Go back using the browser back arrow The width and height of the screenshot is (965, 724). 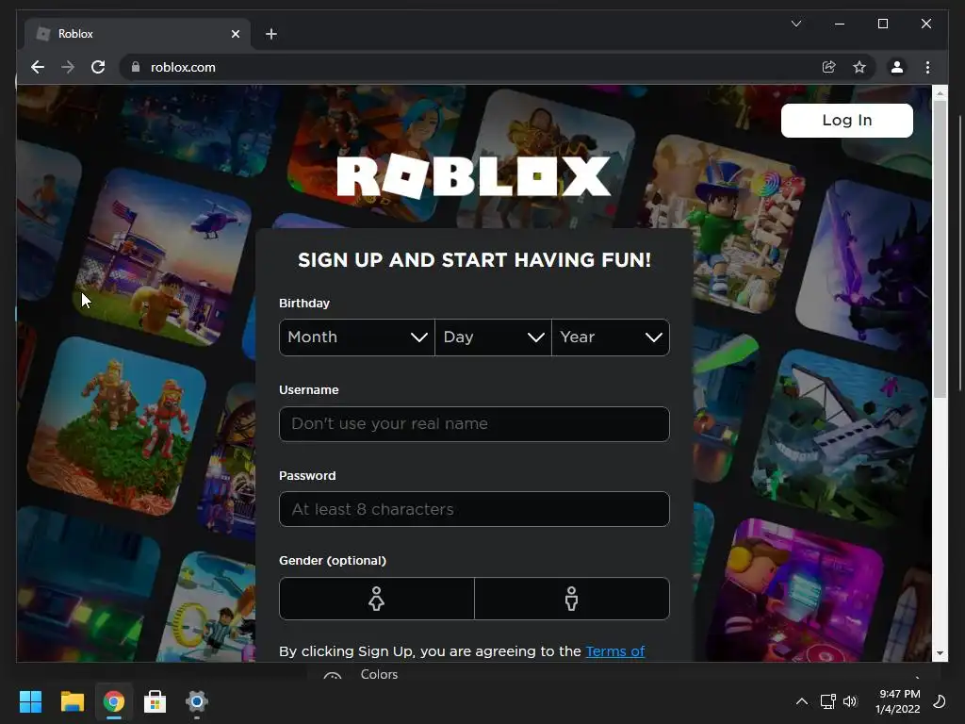coord(38,67)
